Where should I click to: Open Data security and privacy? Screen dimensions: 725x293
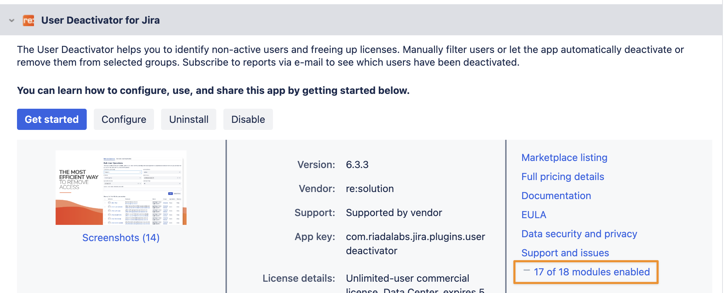tap(579, 234)
